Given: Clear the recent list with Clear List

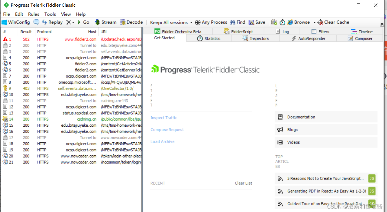Looking at the screenshot, I should pos(244,183).
